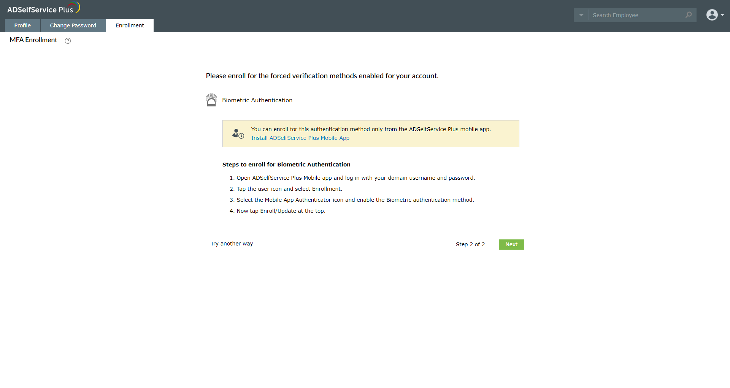
Task: Open the dropdown left of Search Employee
Action: (581, 15)
